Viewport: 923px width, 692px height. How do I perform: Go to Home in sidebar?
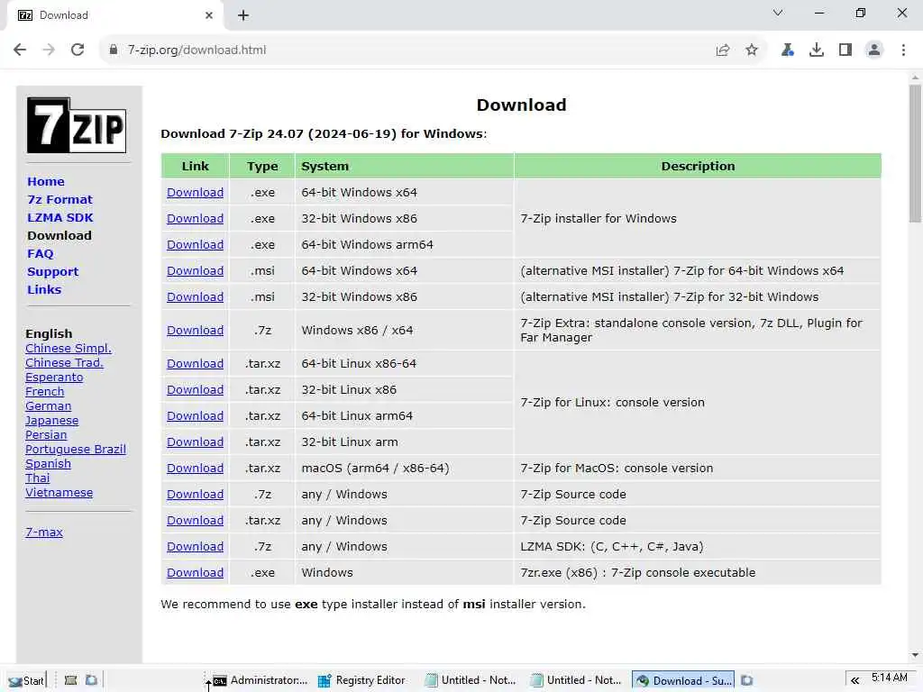(x=46, y=182)
